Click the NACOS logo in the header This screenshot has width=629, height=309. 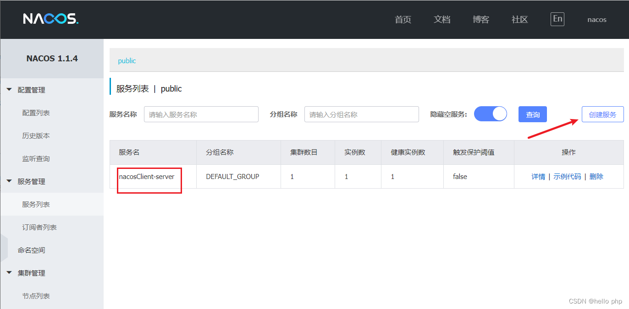[x=51, y=19]
